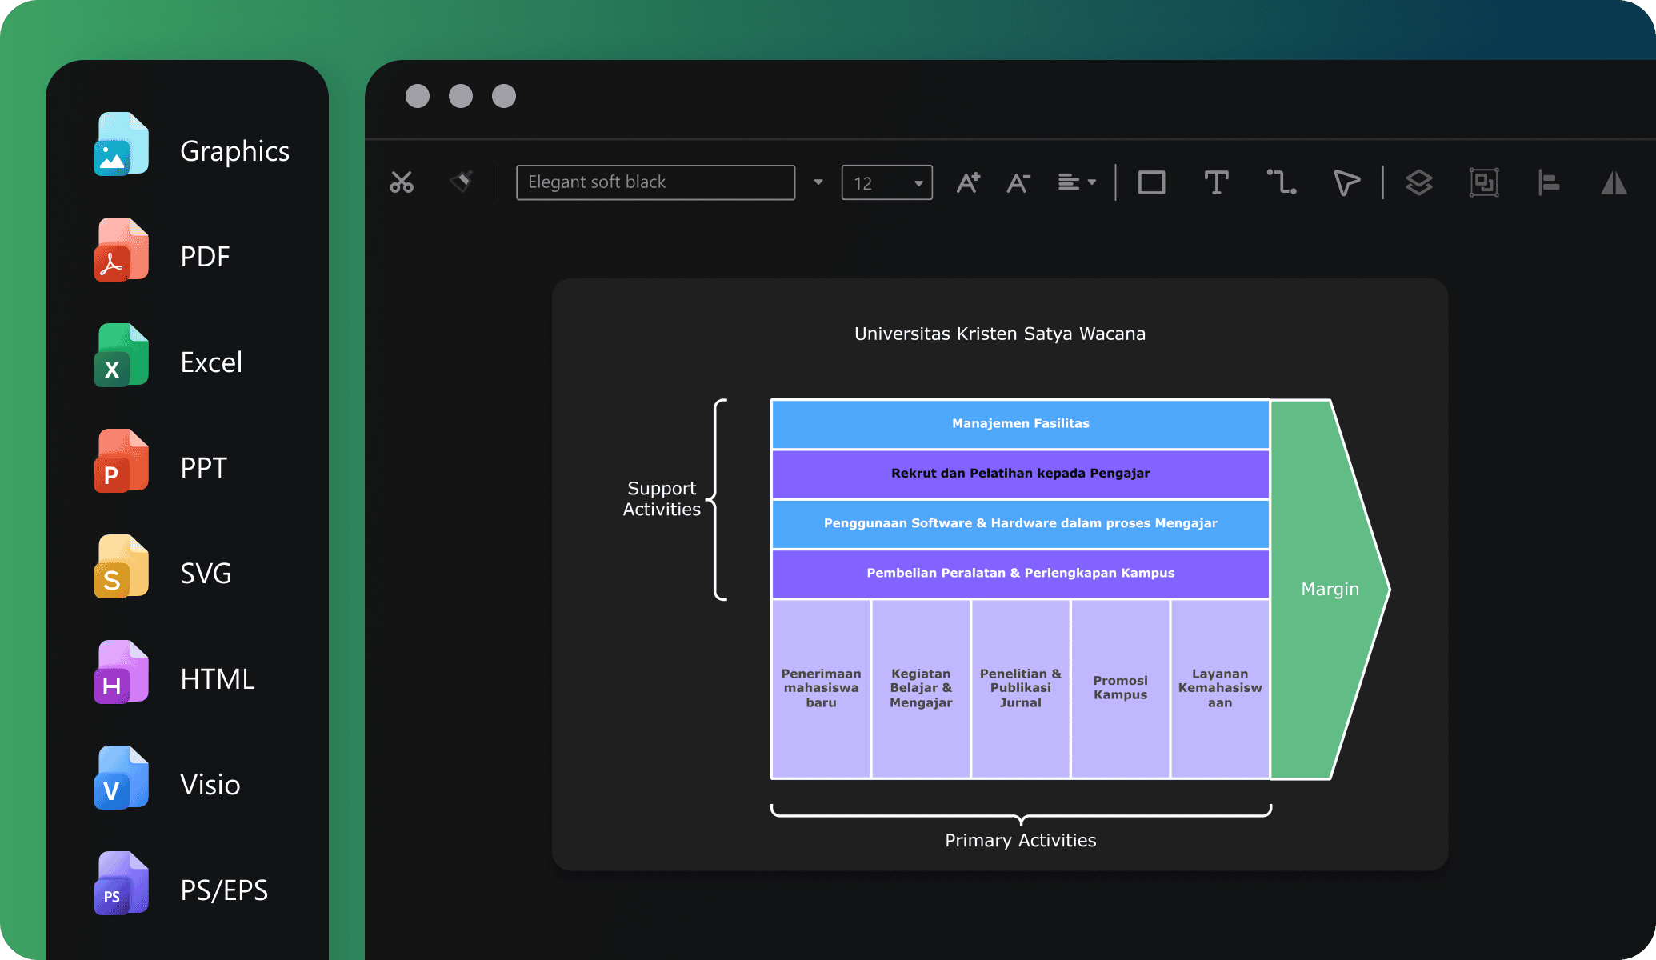Click the second gray window control dot

(461, 96)
